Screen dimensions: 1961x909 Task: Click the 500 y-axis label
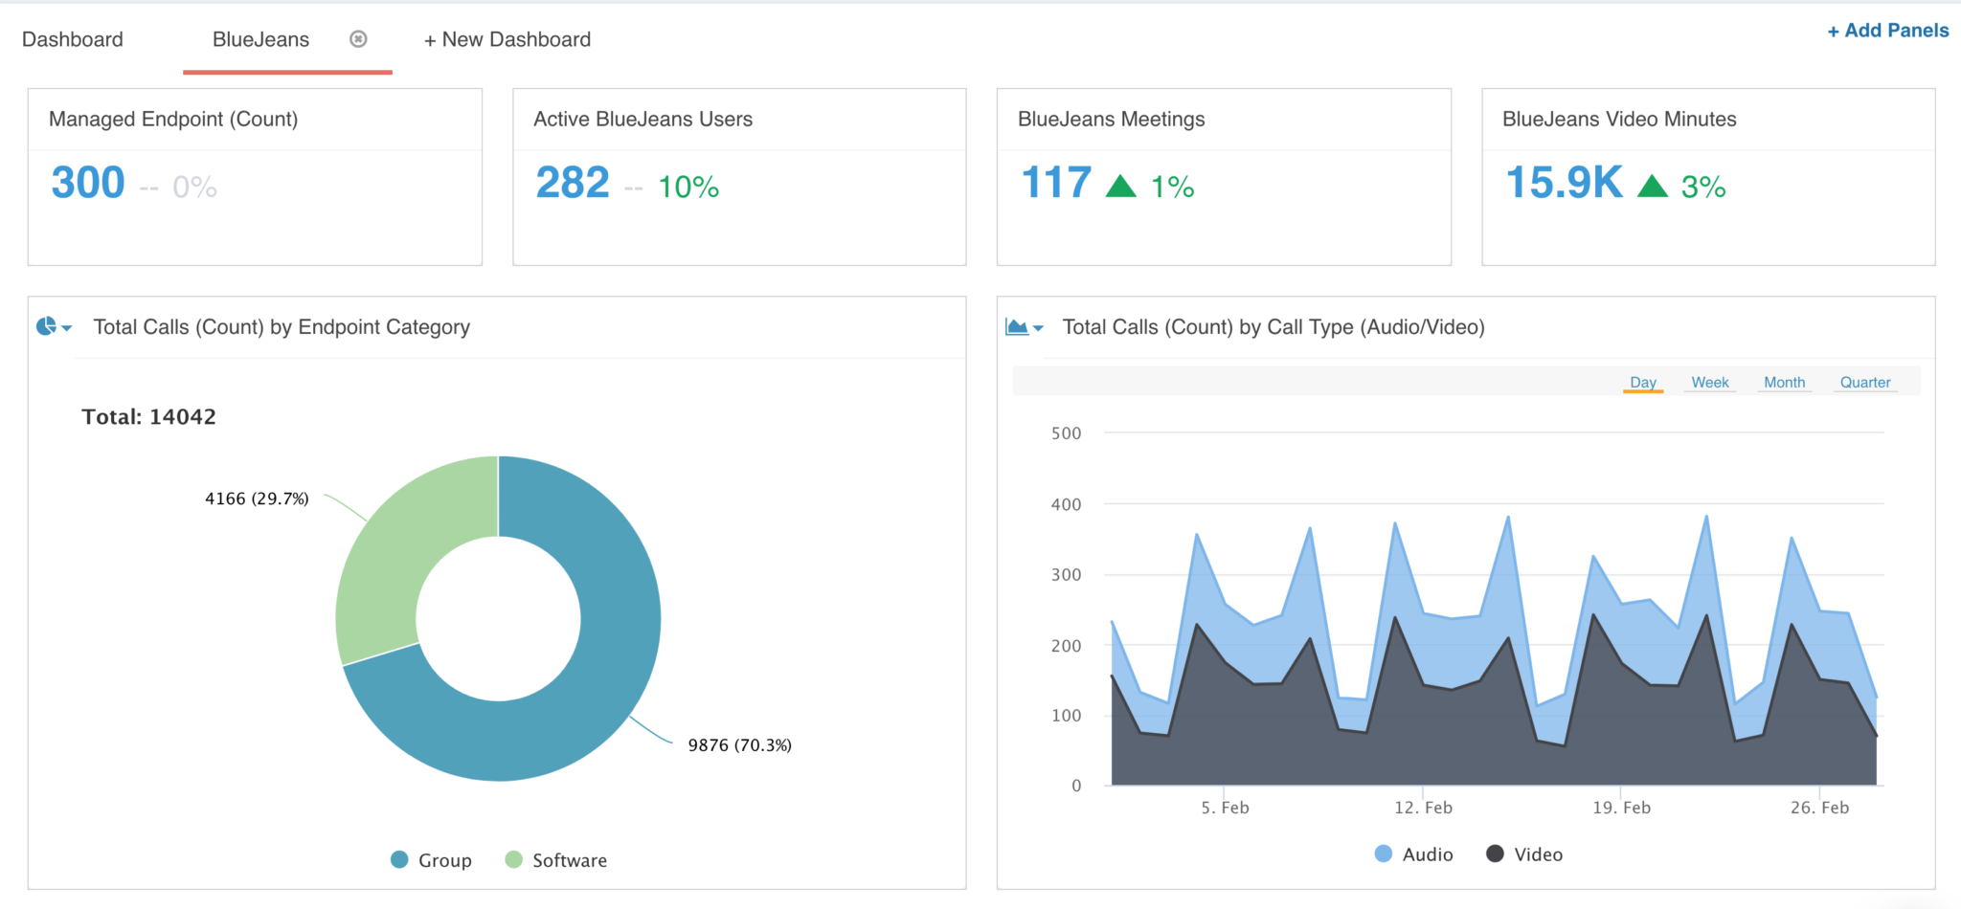point(1066,433)
